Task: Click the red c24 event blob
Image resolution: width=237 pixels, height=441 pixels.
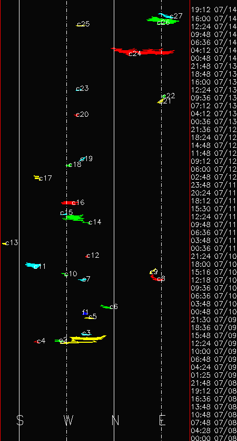Action: point(143,51)
